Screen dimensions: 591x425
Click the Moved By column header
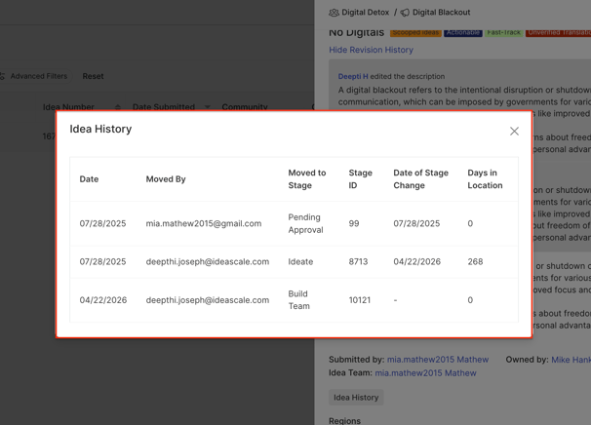[x=166, y=179]
